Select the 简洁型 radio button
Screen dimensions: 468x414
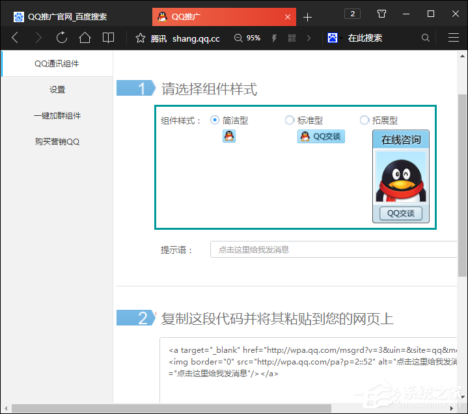[215, 120]
